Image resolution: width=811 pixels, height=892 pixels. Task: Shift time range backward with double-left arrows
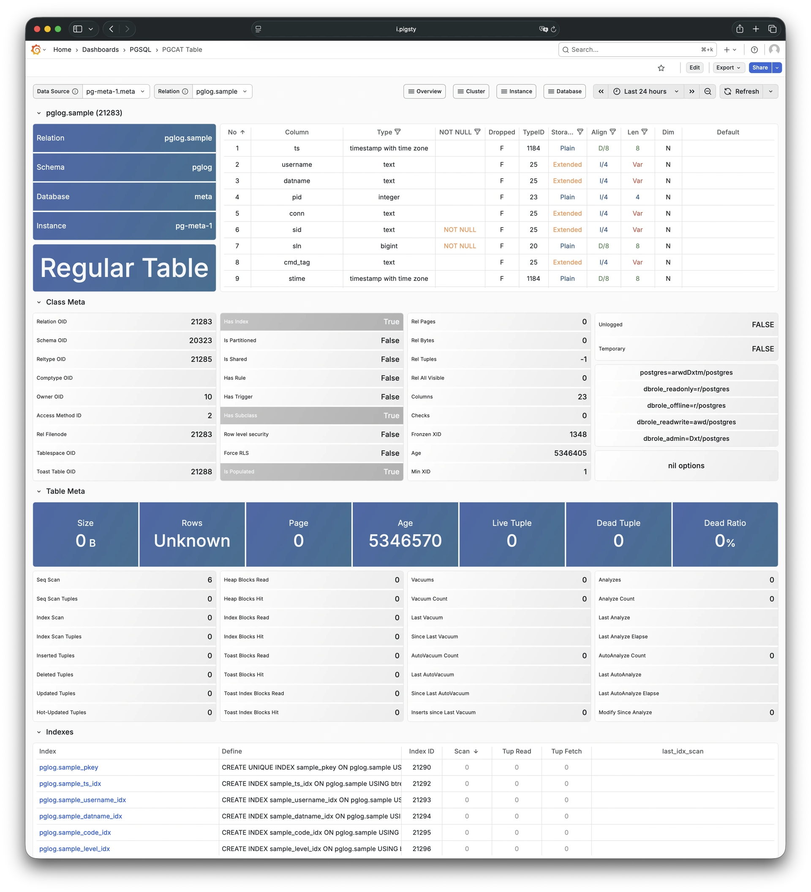click(601, 91)
